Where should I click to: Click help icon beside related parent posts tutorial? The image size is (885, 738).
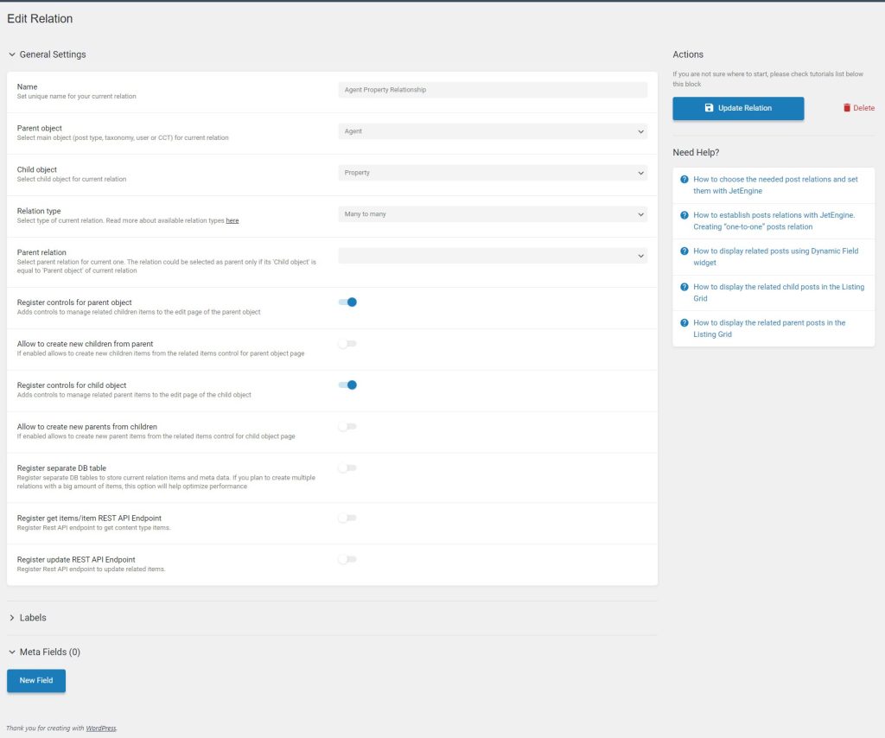pos(684,322)
